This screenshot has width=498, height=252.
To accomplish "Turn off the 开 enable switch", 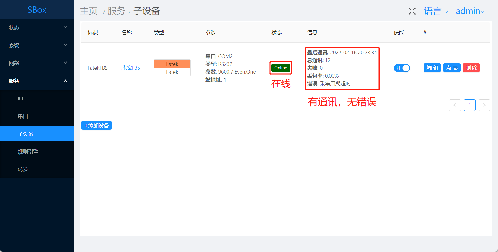I will (x=402, y=68).
